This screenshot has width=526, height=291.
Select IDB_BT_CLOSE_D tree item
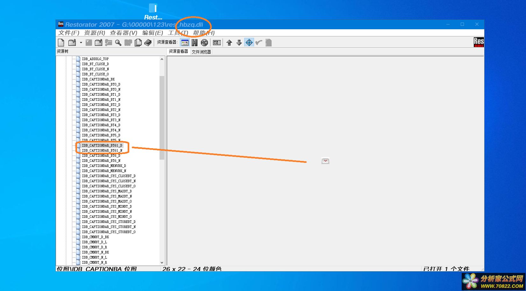pos(95,64)
